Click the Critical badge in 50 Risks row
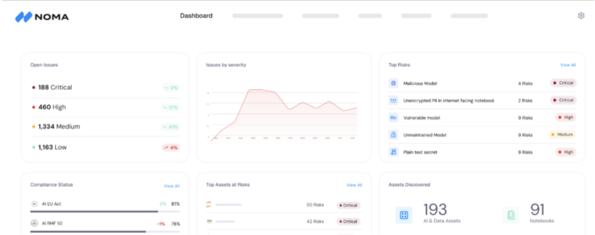This screenshot has width=595, height=235. pyautogui.click(x=349, y=205)
